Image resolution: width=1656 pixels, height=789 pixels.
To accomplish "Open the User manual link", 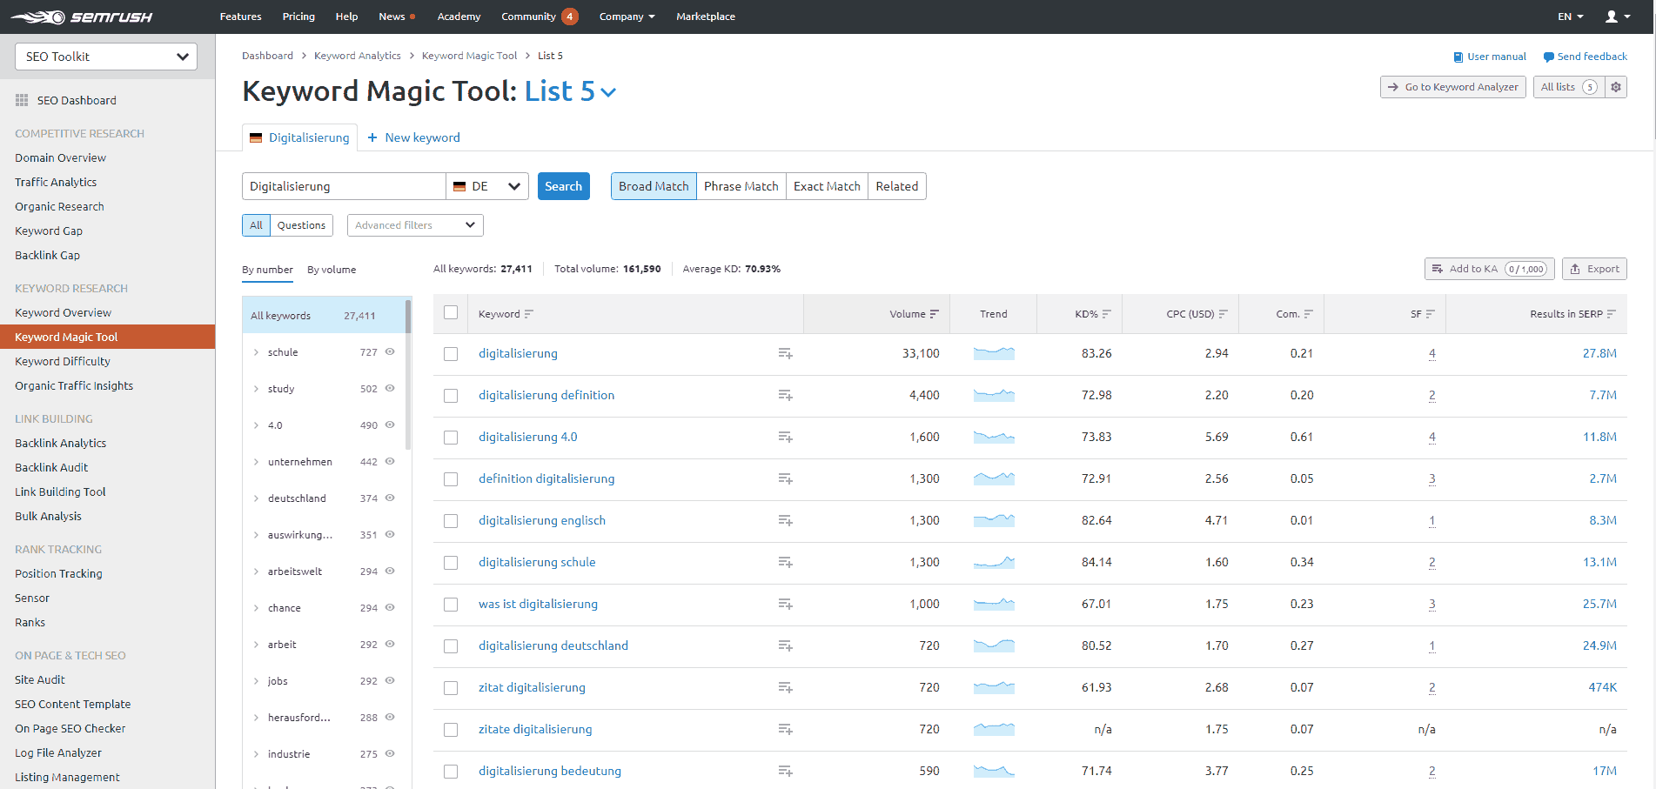I will [1490, 57].
